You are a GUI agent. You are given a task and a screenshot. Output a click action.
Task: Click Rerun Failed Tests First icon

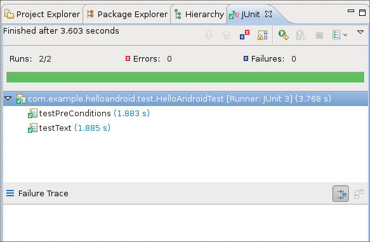(x=301, y=35)
